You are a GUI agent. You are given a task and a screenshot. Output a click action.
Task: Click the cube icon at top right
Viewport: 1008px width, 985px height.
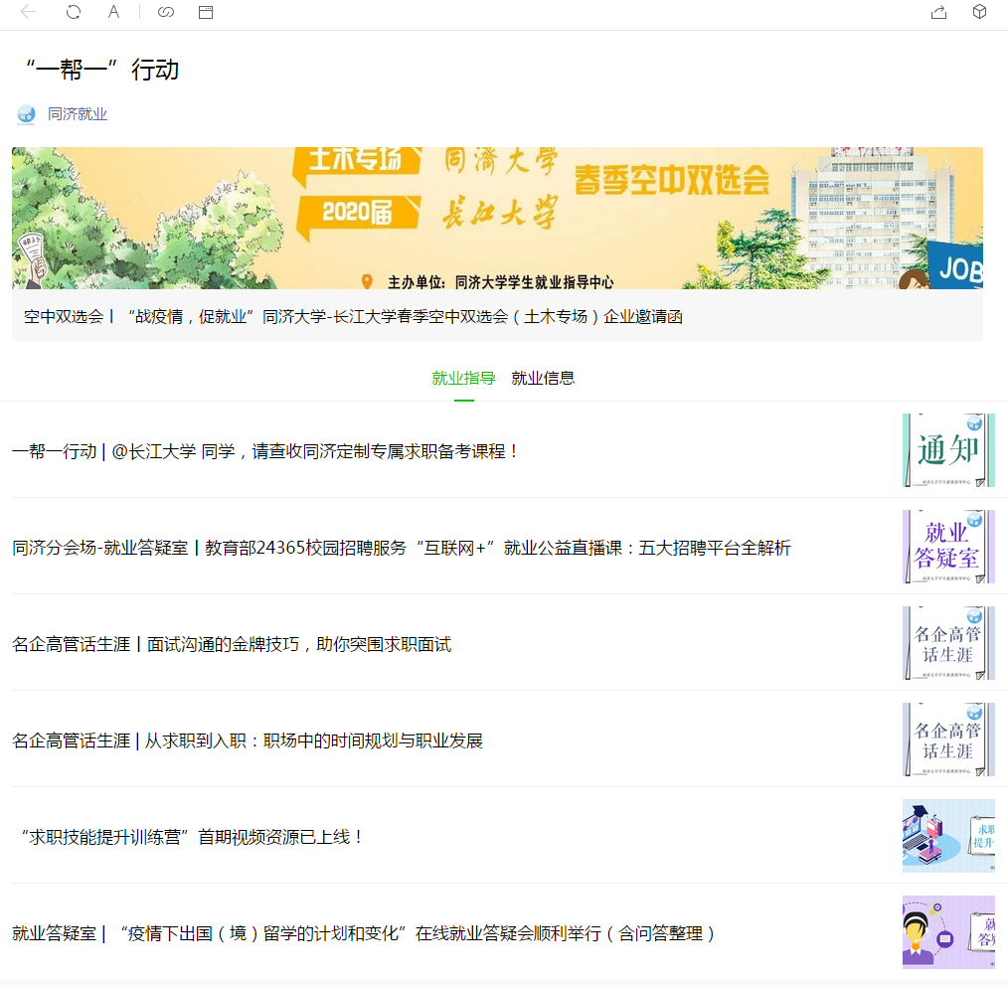click(979, 12)
